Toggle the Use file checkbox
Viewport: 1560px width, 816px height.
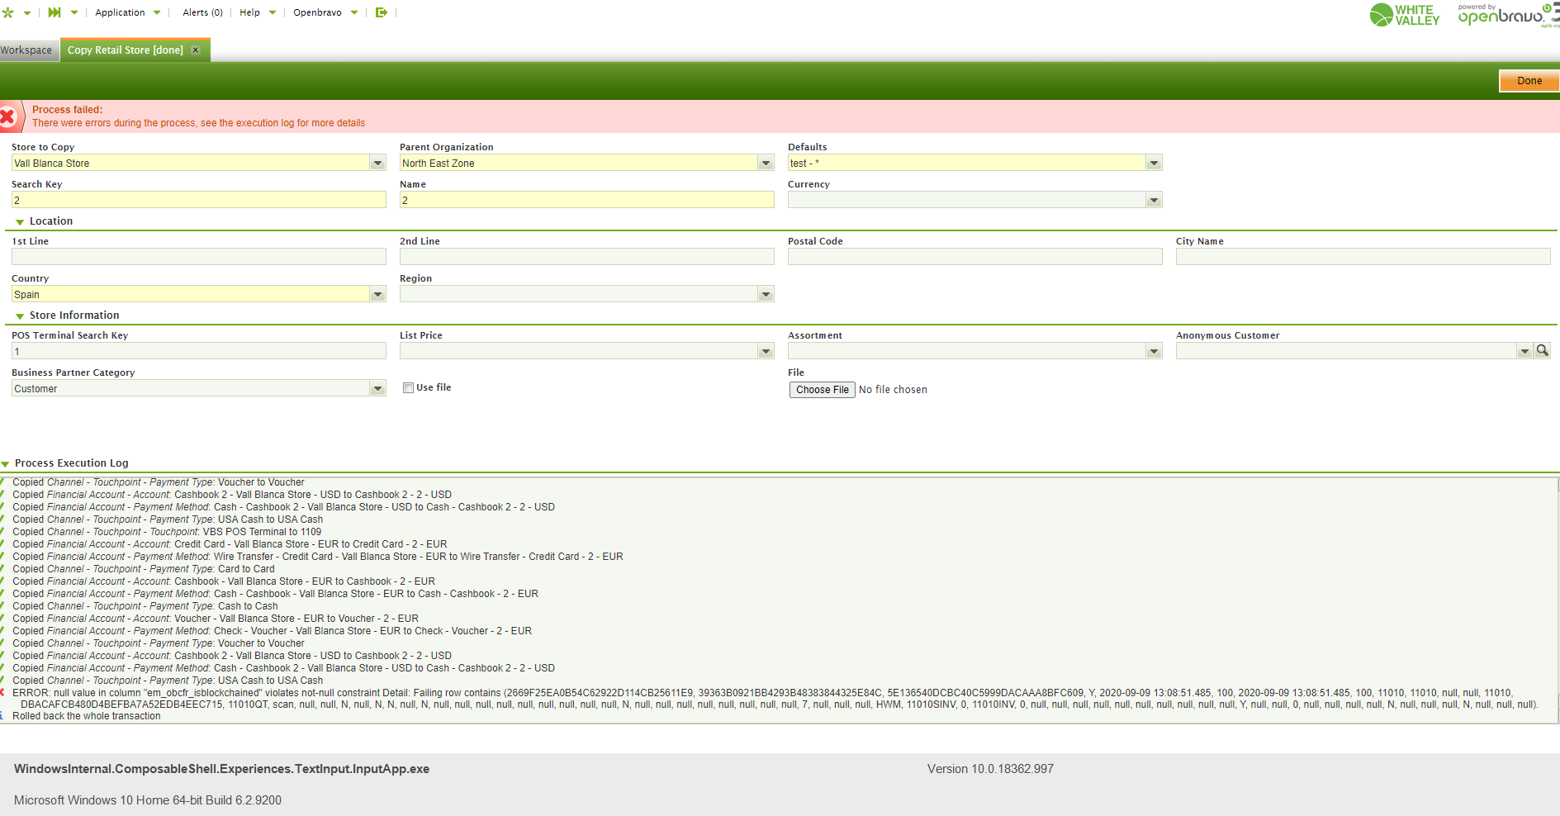(408, 388)
